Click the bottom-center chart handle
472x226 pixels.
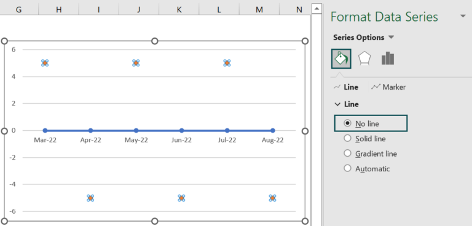(x=154, y=221)
